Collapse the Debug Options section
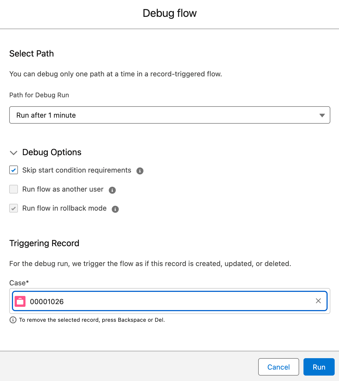The height and width of the screenshot is (381, 339). click(x=14, y=153)
